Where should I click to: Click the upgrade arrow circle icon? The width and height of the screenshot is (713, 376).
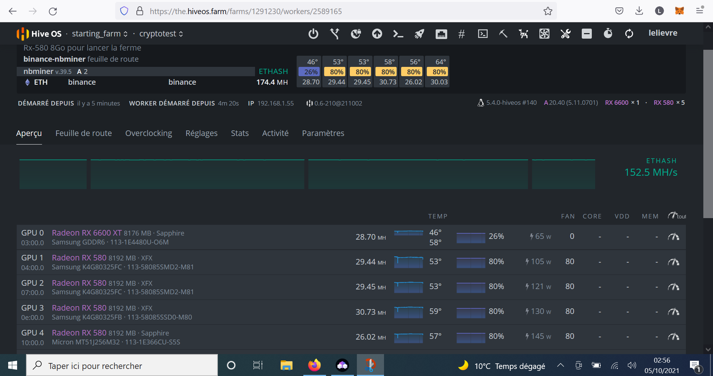377,34
